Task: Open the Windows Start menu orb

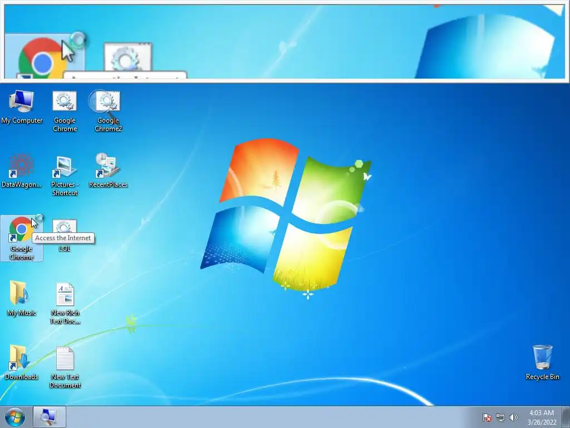Action: click(15, 417)
